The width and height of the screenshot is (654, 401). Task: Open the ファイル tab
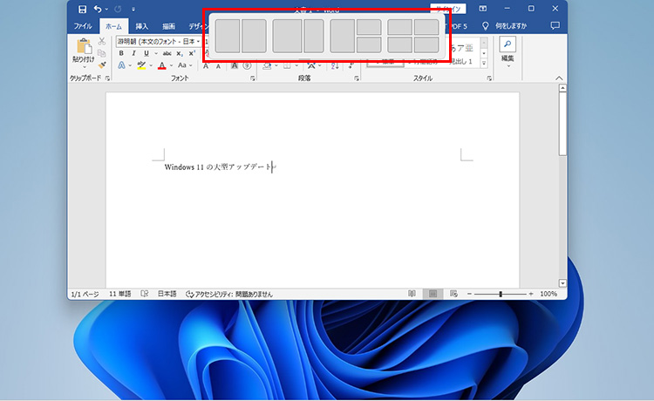83,26
